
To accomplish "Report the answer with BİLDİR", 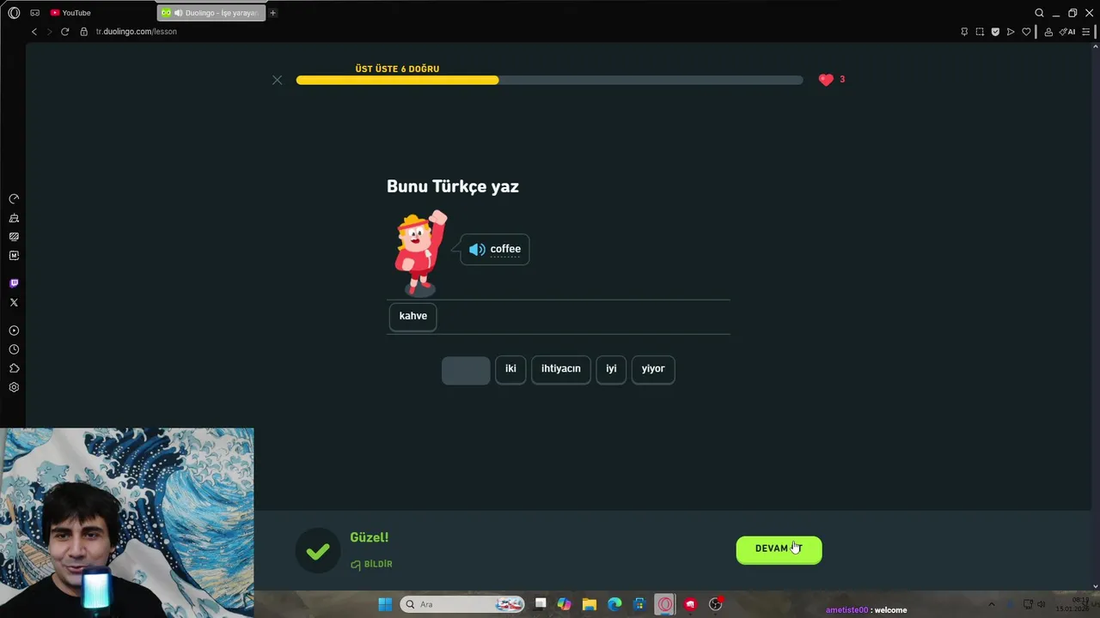I will (372, 565).
